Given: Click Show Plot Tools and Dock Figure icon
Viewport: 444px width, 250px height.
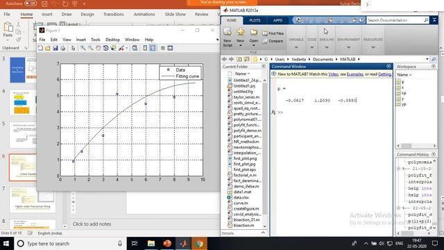Looking at the screenshot, I should click(x=170, y=48).
